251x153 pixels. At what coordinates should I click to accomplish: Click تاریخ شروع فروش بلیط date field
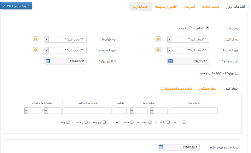click(x=179, y=147)
